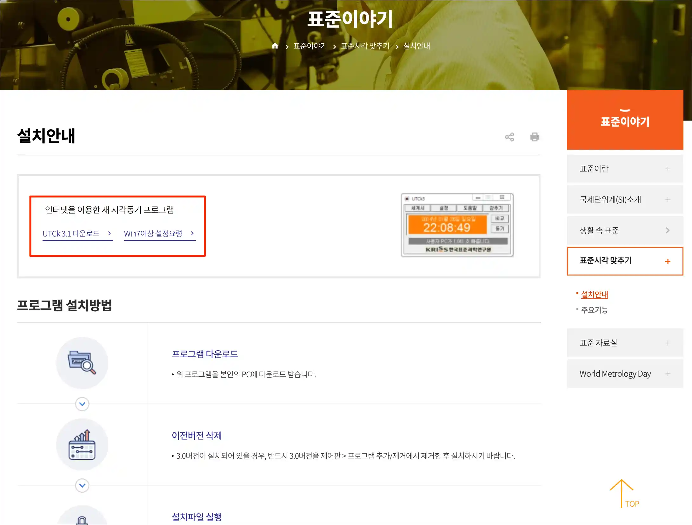
Task: Open 표준 자료실 sidebar item
Action: tap(625, 343)
